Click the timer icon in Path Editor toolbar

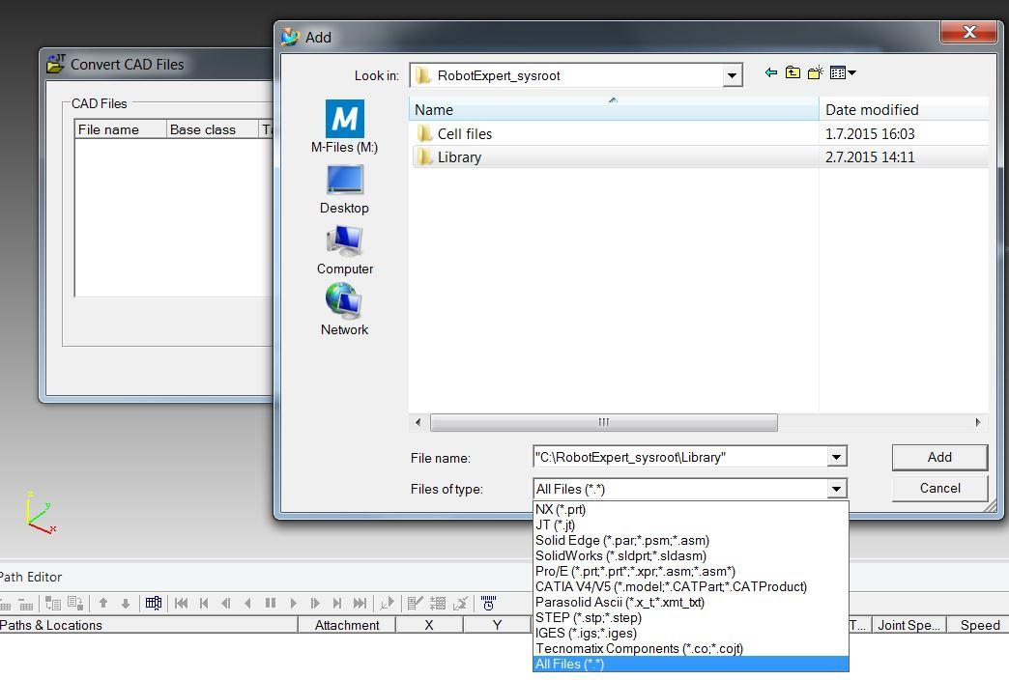pos(488,603)
